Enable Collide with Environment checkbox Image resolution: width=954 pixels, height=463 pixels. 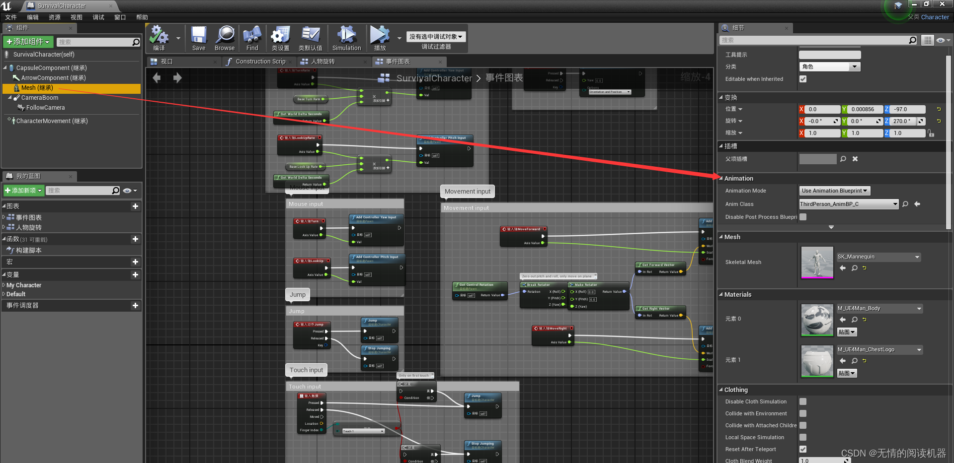click(x=803, y=413)
